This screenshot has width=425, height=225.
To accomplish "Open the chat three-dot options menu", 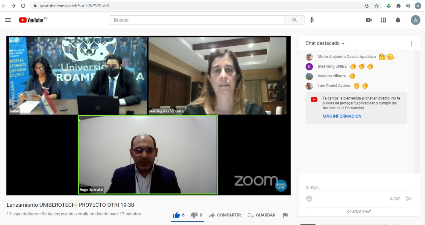I will point(411,43).
